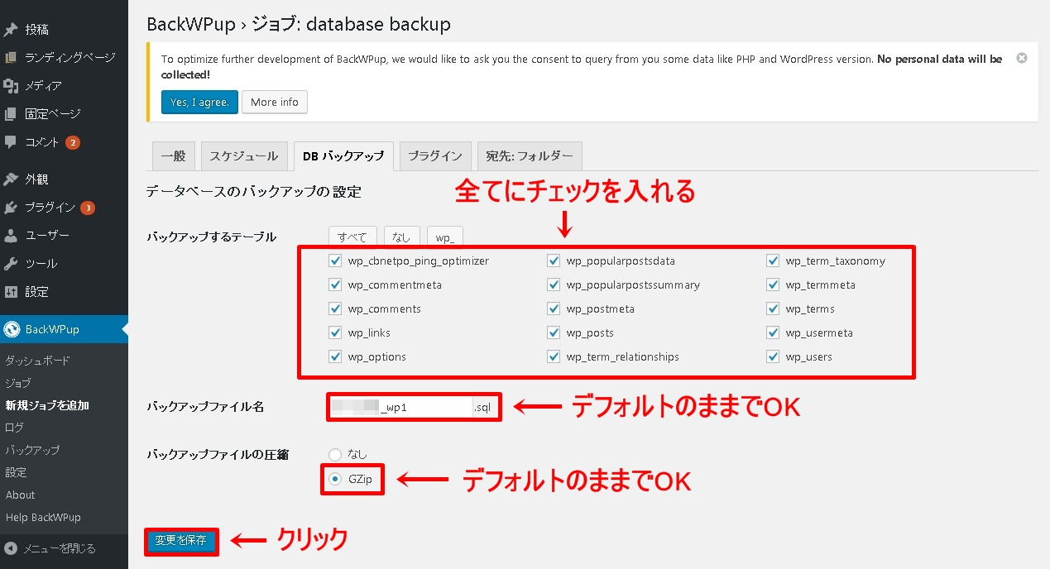Click the メニューを閉じる collapse arrow icon
The height and width of the screenshot is (569, 1050).
coord(11,548)
